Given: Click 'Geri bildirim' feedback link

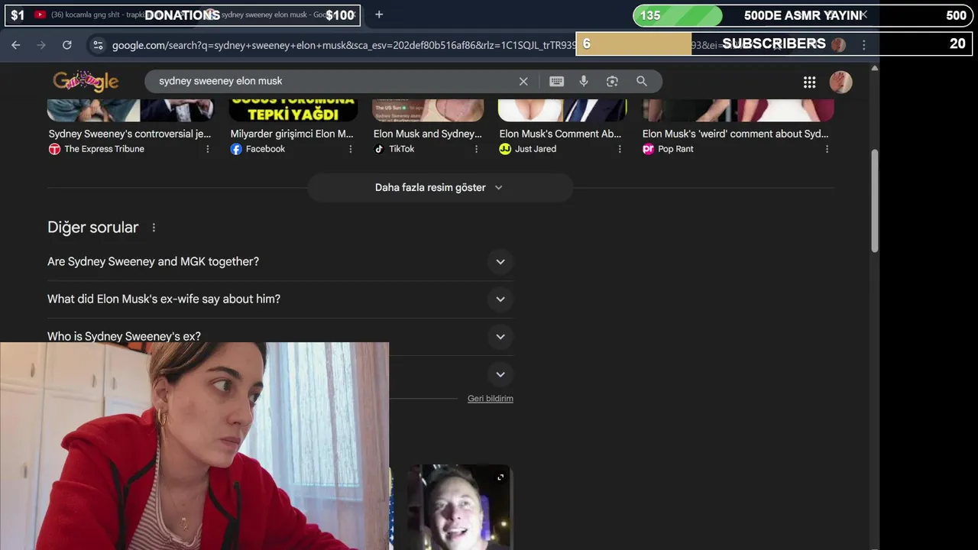Looking at the screenshot, I should [491, 399].
